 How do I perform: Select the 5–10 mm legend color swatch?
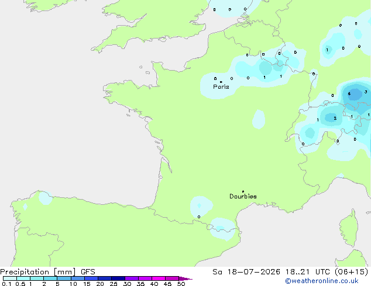64,278
